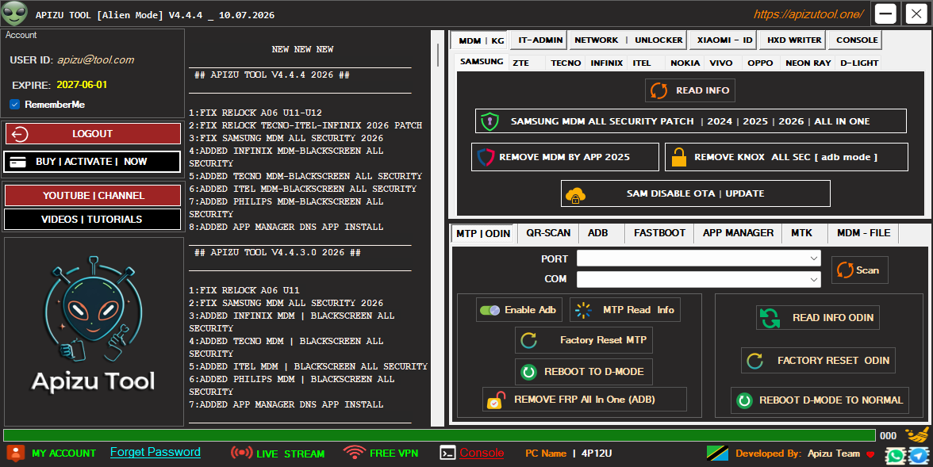Click the shield icon on Remove MDM by App
The image size is (933, 467).
(x=486, y=157)
